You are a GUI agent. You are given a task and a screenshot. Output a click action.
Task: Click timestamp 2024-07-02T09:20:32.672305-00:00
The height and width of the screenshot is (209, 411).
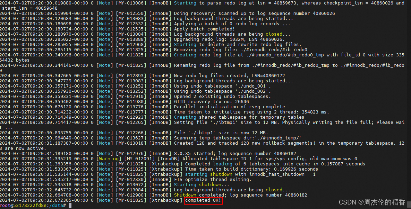[44, 201]
